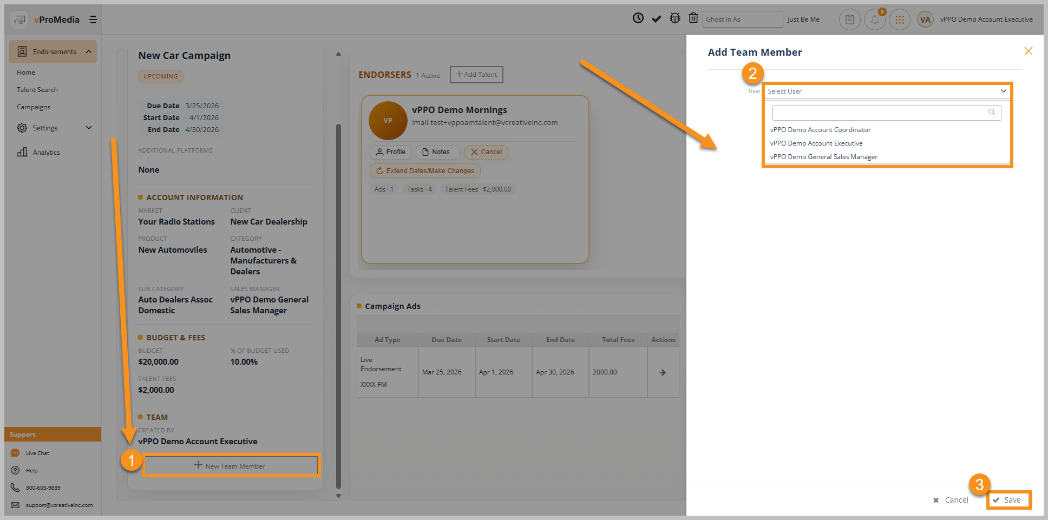Screen dimensions: 1048x520
Task: Click the clock history icon in top bar
Action: point(638,18)
